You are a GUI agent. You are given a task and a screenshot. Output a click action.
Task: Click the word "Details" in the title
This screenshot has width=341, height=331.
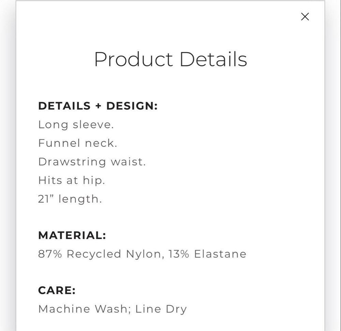[213, 59]
